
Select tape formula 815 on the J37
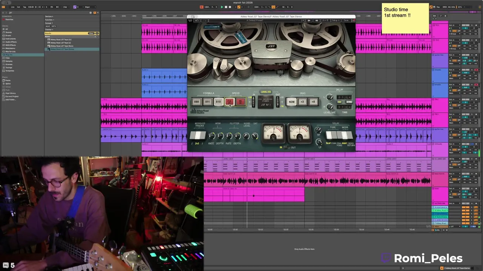coord(218,102)
